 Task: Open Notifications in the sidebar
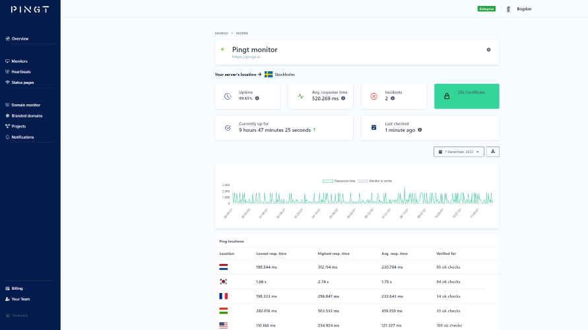(x=20, y=137)
